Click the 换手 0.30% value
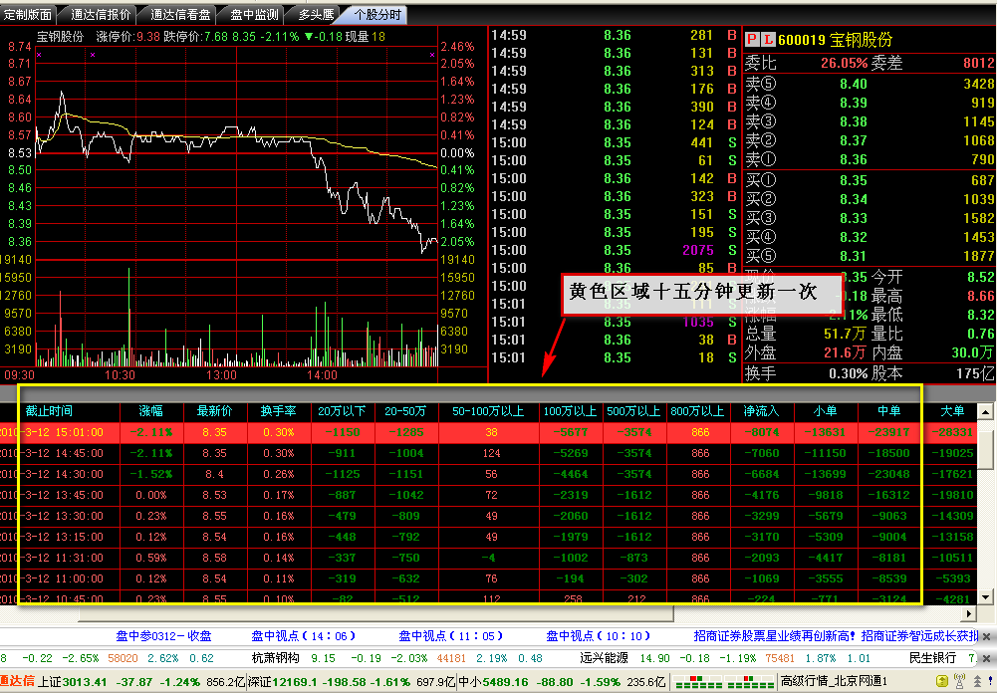This screenshot has width=997, height=693. point(849,373)
